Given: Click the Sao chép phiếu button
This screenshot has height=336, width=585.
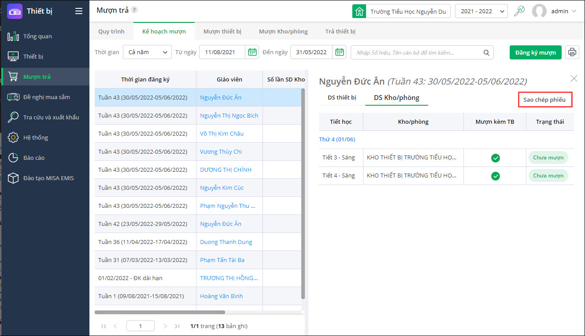Looking at the screenshot, I should (544, 100).
